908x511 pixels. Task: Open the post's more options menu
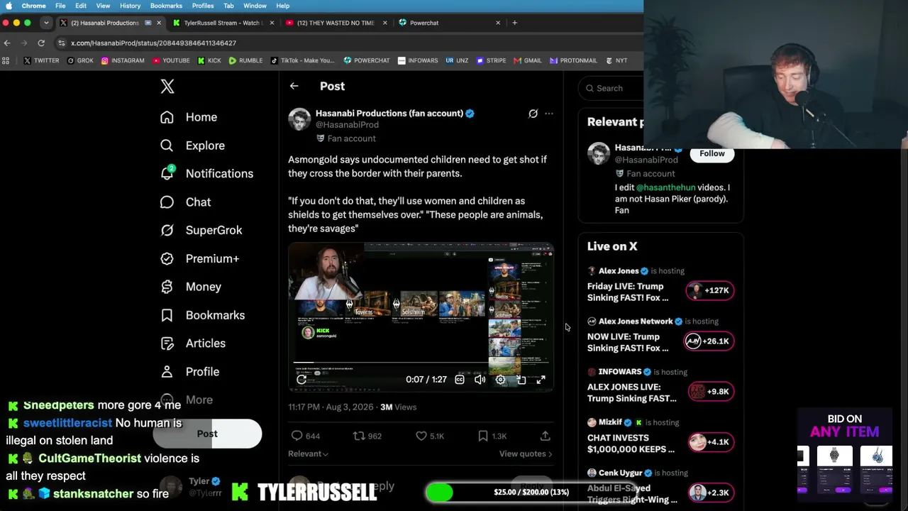(x=549, y=114)
